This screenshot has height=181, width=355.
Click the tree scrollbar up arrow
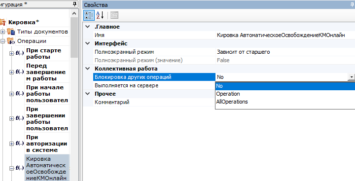tap(74, 13)
